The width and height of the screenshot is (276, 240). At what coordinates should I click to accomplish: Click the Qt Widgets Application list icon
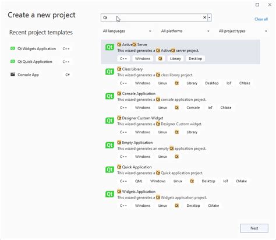tap(109, 194)
